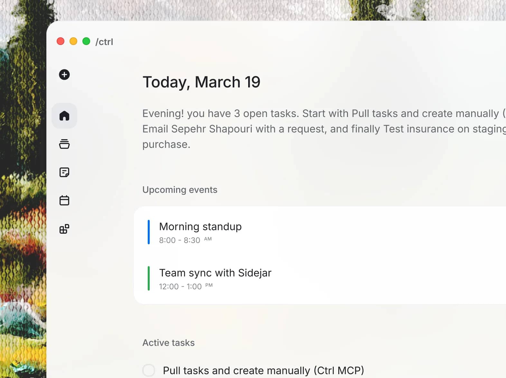
Task: Click the evening summary paragraph
Action: (324, 129)
